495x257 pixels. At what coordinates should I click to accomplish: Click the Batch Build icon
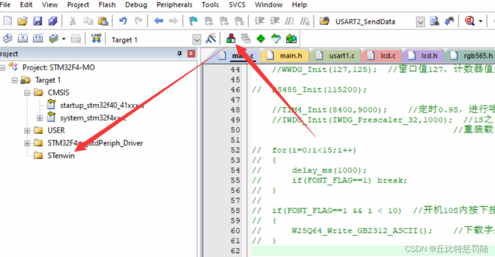(x=53, y=39)
